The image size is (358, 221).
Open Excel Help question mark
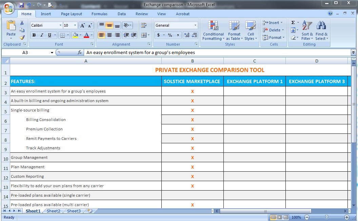coord(330,14)
